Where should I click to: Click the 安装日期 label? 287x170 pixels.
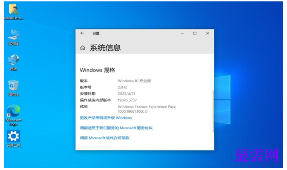point(87,94)
